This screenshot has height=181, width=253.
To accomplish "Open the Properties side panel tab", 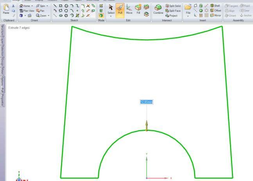I will pos(2,100).
